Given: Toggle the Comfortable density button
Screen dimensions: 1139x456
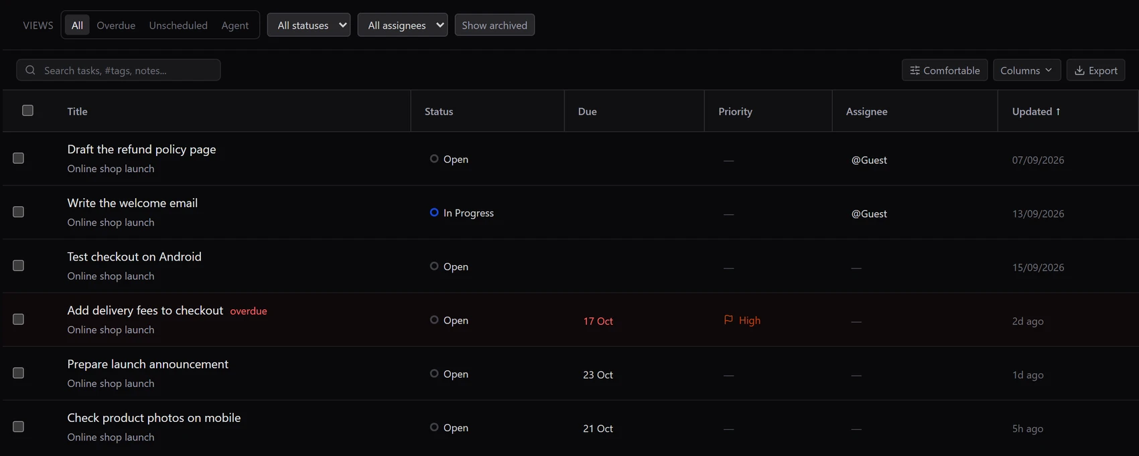Looking at the screenshot, I should click(x=945, y=70).
